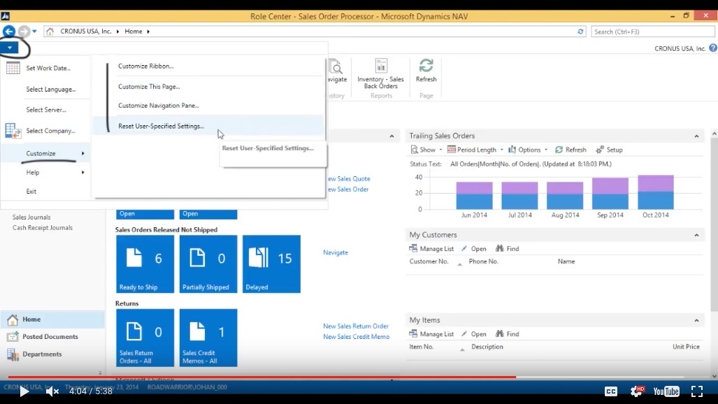Open the chart Options dropdown
This screenshot has height=404, width=718.
528,150
